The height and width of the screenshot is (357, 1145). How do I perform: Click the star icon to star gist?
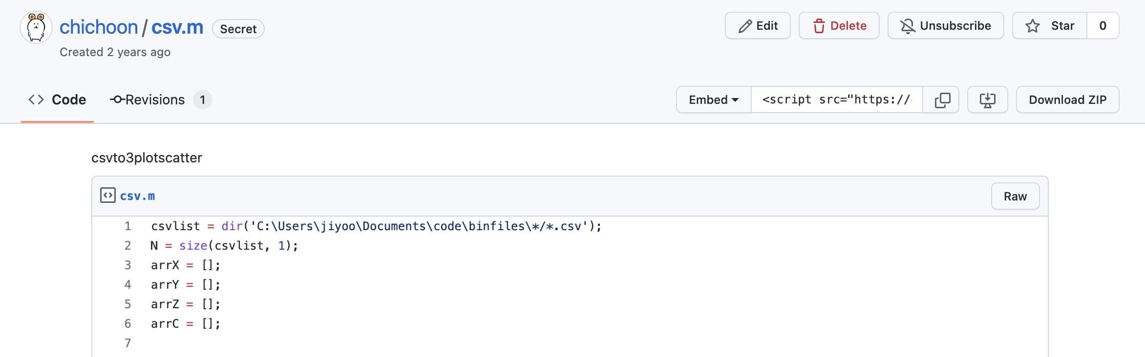1032,26
